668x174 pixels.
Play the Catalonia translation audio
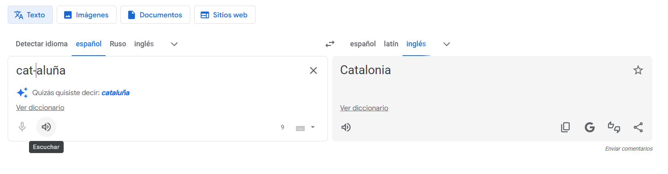point(346,127)
